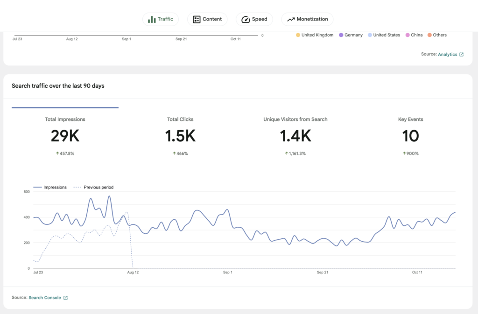Open the Monetization tab

pos(307,19)
